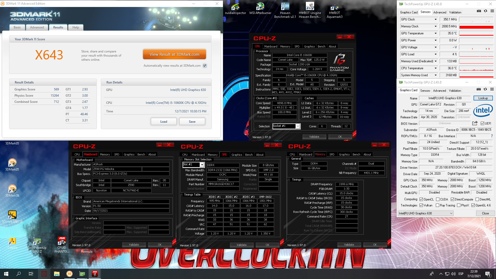
Task: Click Load button in 3DMark Run Details
Action: click(x=164, y=122)
